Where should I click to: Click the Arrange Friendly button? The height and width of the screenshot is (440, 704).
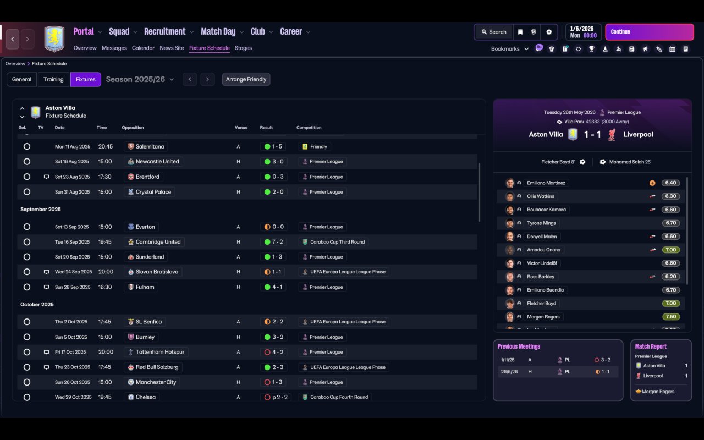tap(246, 79)
